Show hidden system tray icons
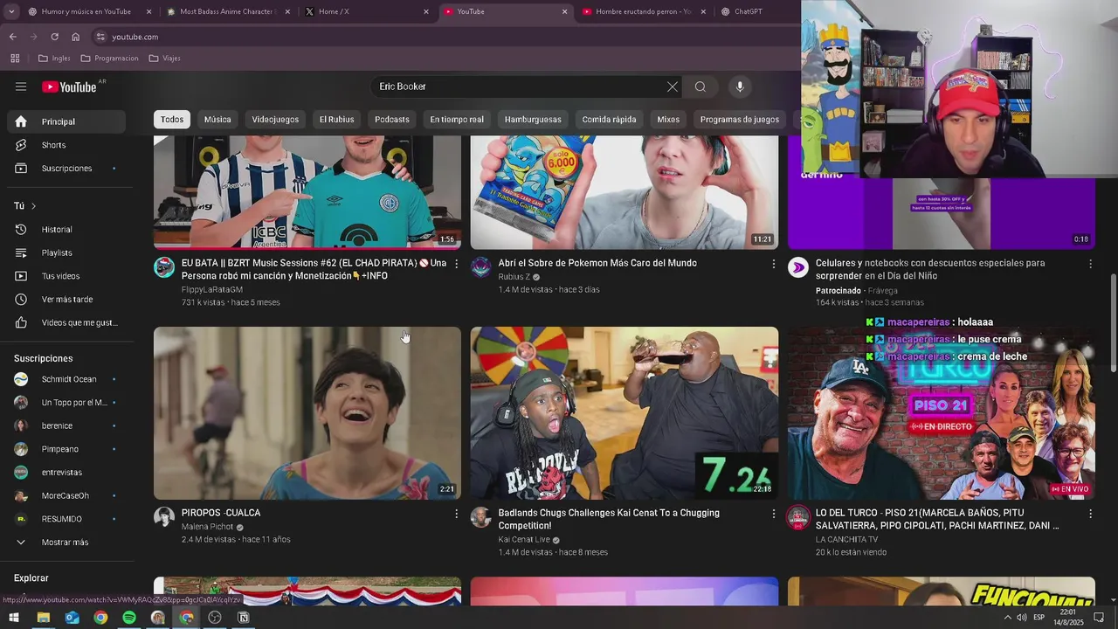The height and width of the screenshot is (629, 1118). click(x=1006, y=618)
